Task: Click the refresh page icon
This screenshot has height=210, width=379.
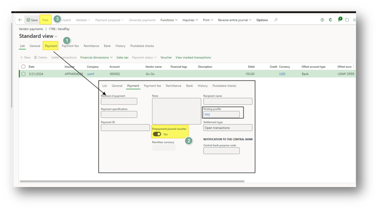Action: (347, 20)
